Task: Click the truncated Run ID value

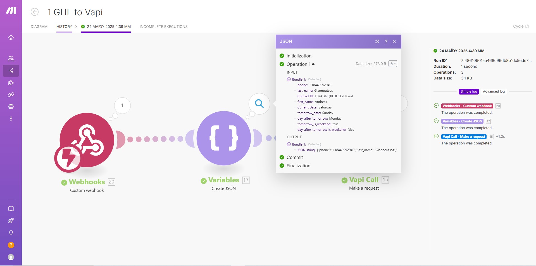Action: 496,61
